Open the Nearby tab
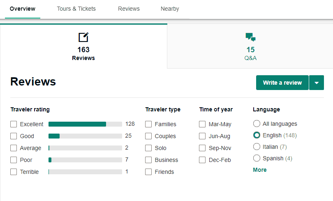This screenshot has width=333, height=201. [x=170, y=9]
